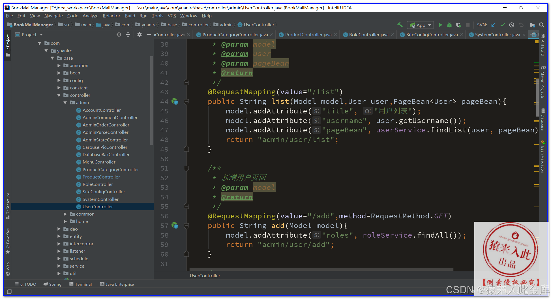Run with coverage icon in toolbar

pyautogui.click(x=459, y=25)
